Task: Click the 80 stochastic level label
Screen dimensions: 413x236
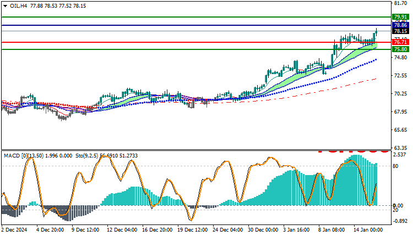Action: [x=395, y=166]
